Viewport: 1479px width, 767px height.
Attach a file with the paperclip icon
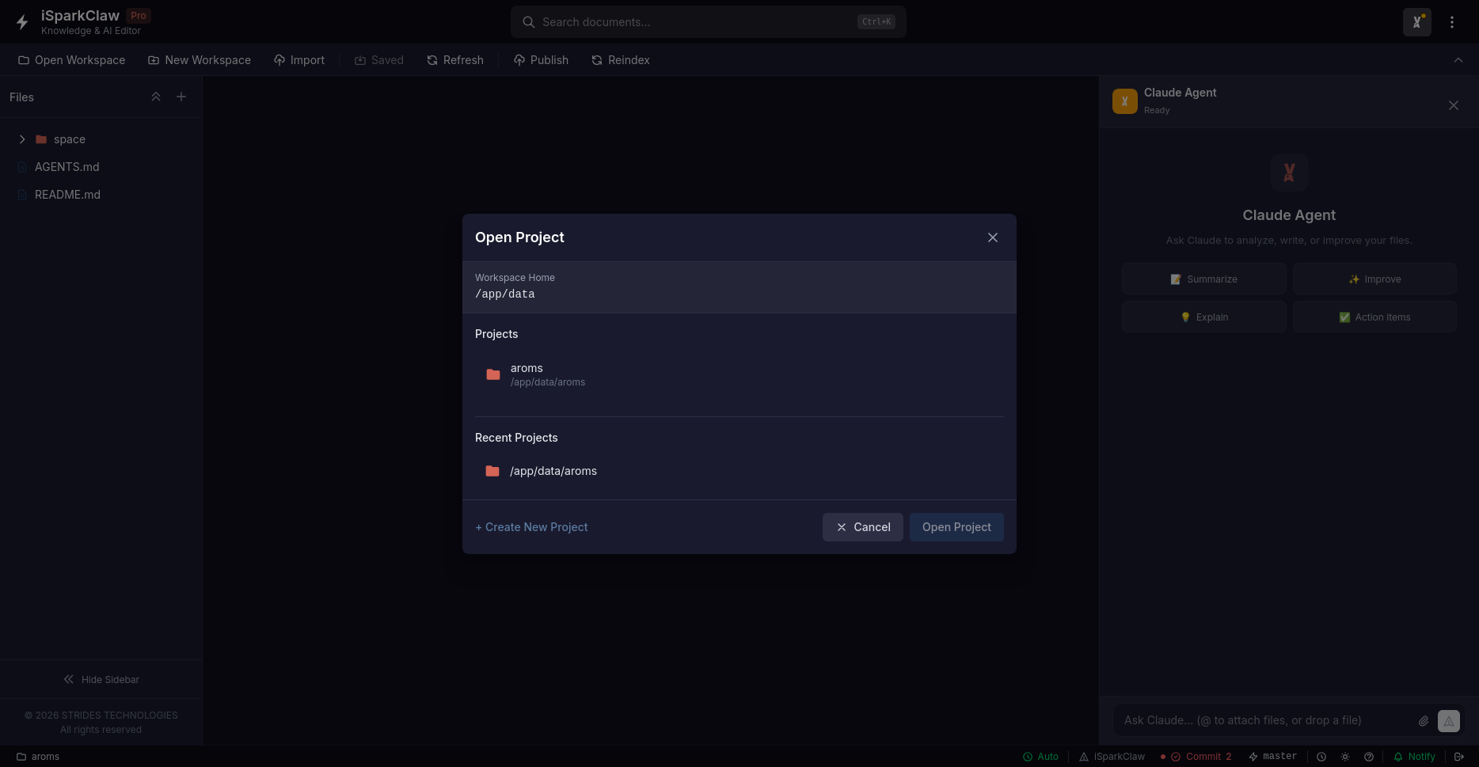[x=1424, y=721]
